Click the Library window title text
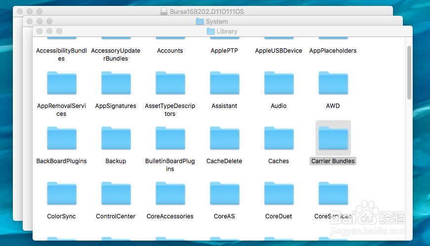This screenshot has height=246, width=430. coord(227,31)
